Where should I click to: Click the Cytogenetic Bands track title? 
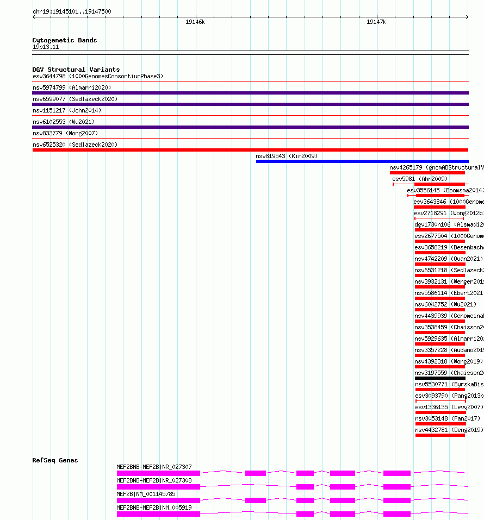pos(65,40)
